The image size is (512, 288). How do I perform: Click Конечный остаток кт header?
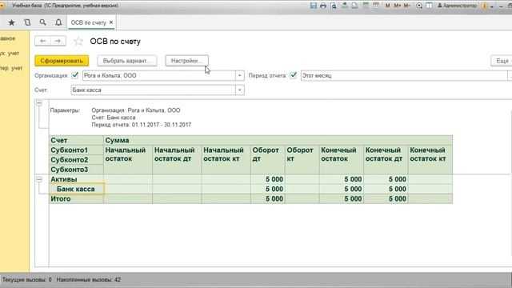430,160
